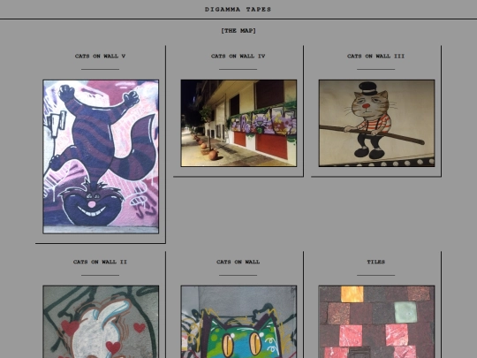View the top-hat cat balancing on pole photo
Image resolution: width=477 pixels, height=358 pixels.
tap(376, 123)
